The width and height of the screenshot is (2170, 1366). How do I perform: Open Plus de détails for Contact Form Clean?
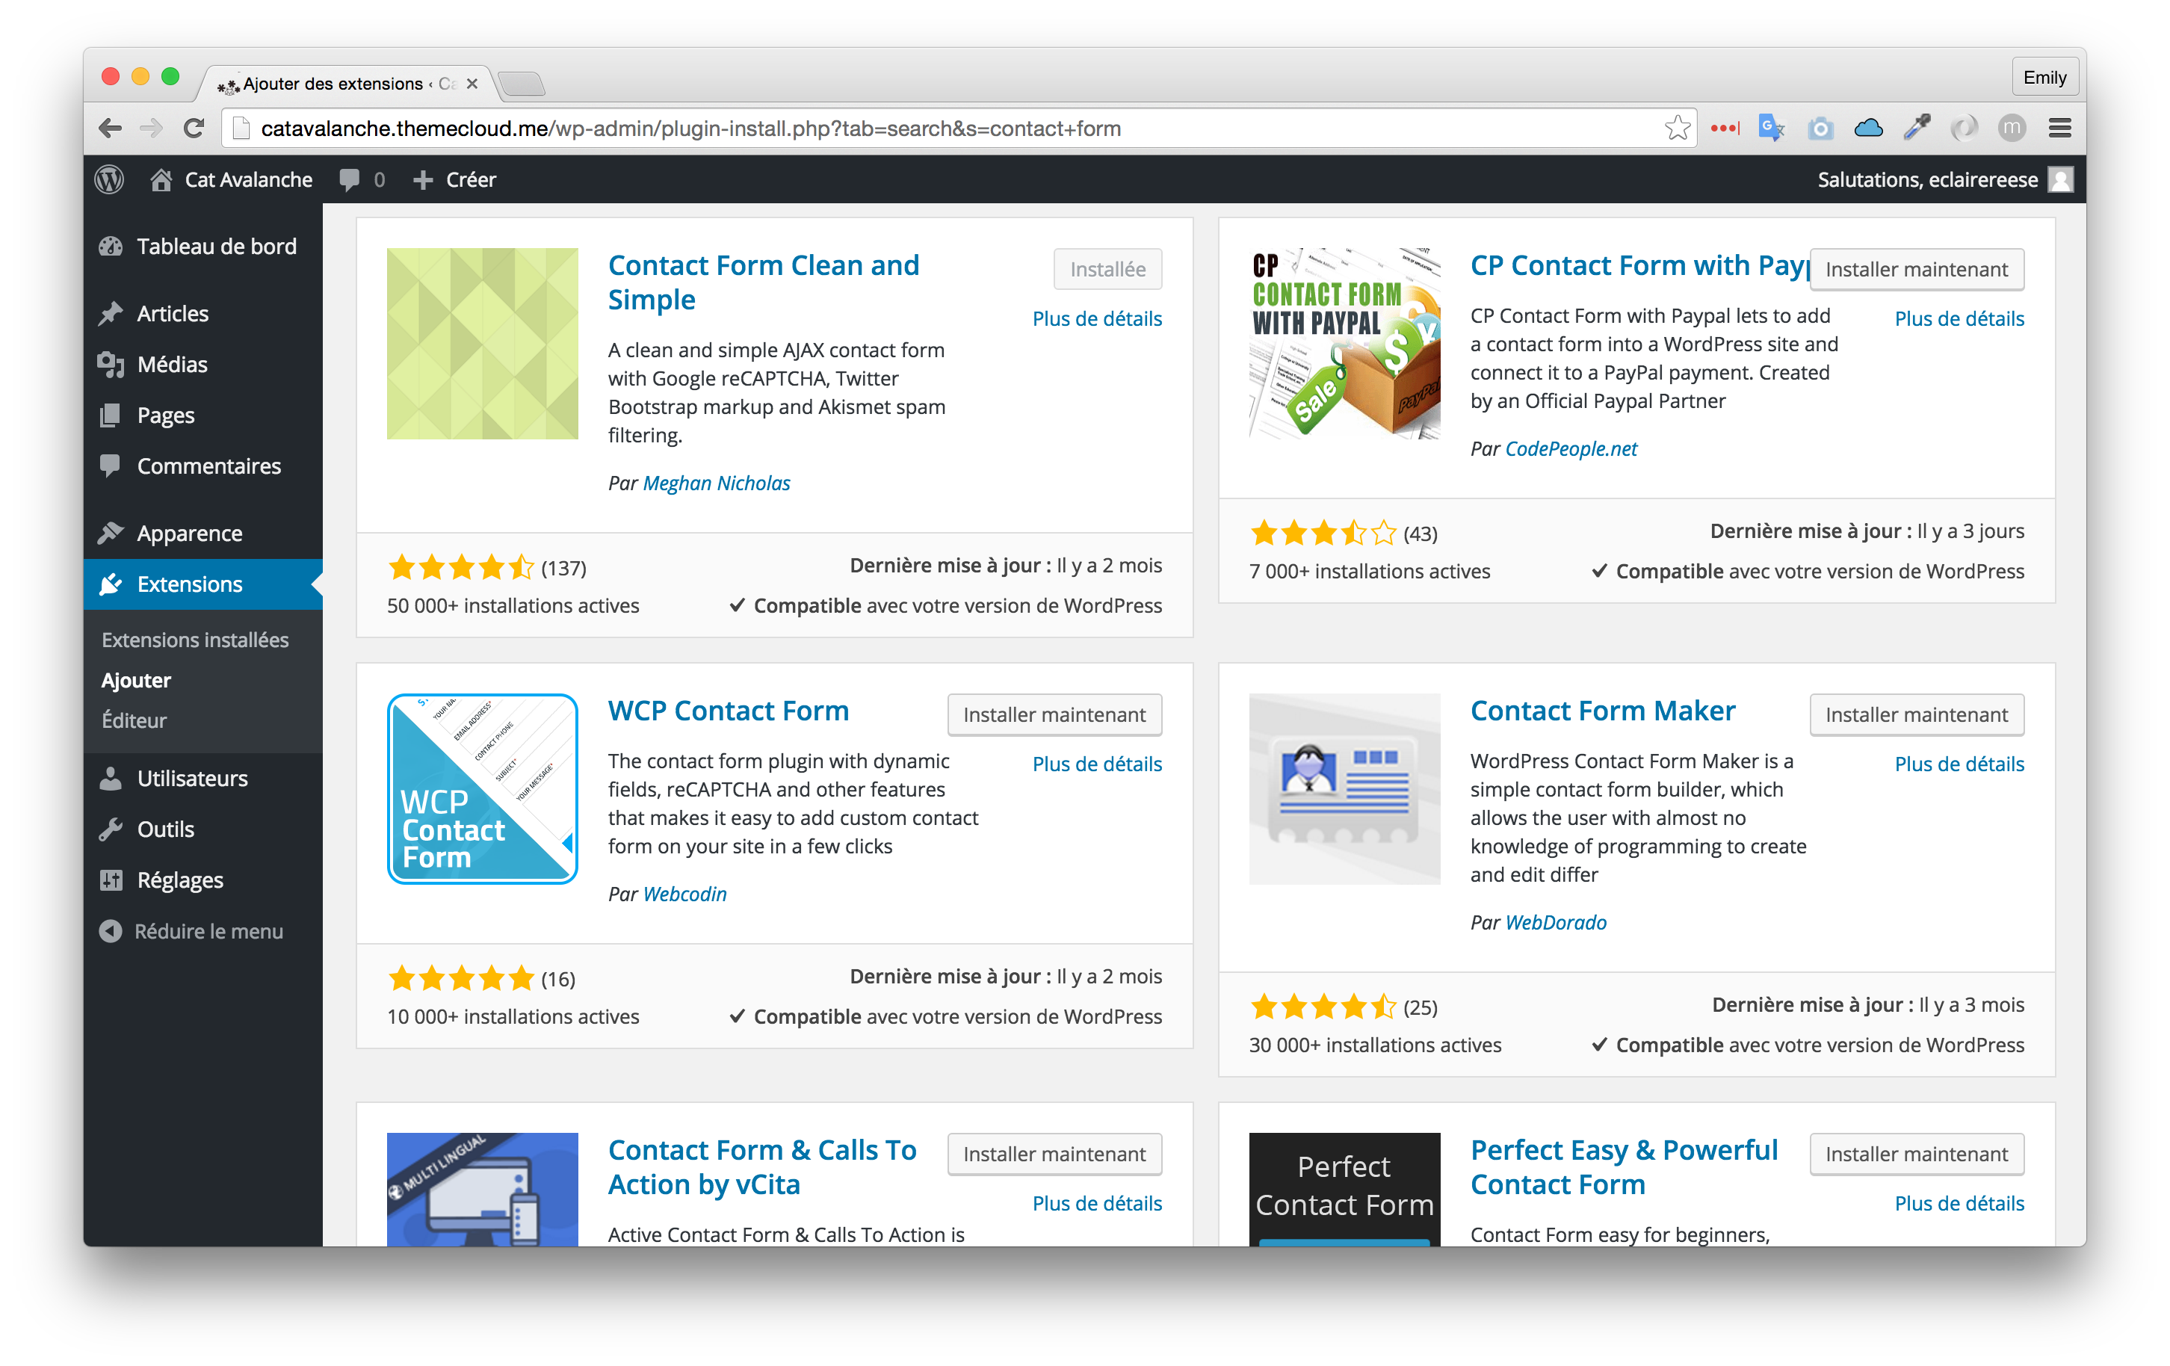pyautogui.click(x=1097, y=318)
